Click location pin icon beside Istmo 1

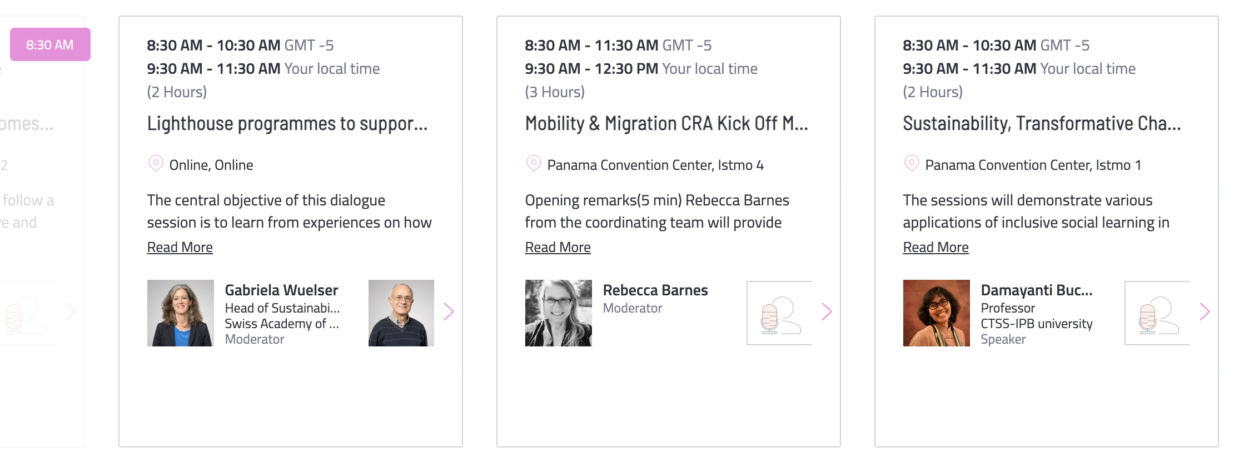pyautogui.click(x=912, y=164)
